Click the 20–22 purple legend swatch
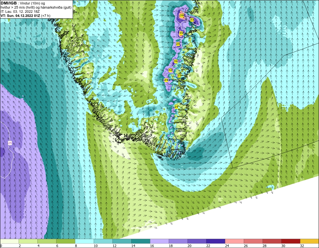This screenshot has height=248, width=319. [197, 241]
